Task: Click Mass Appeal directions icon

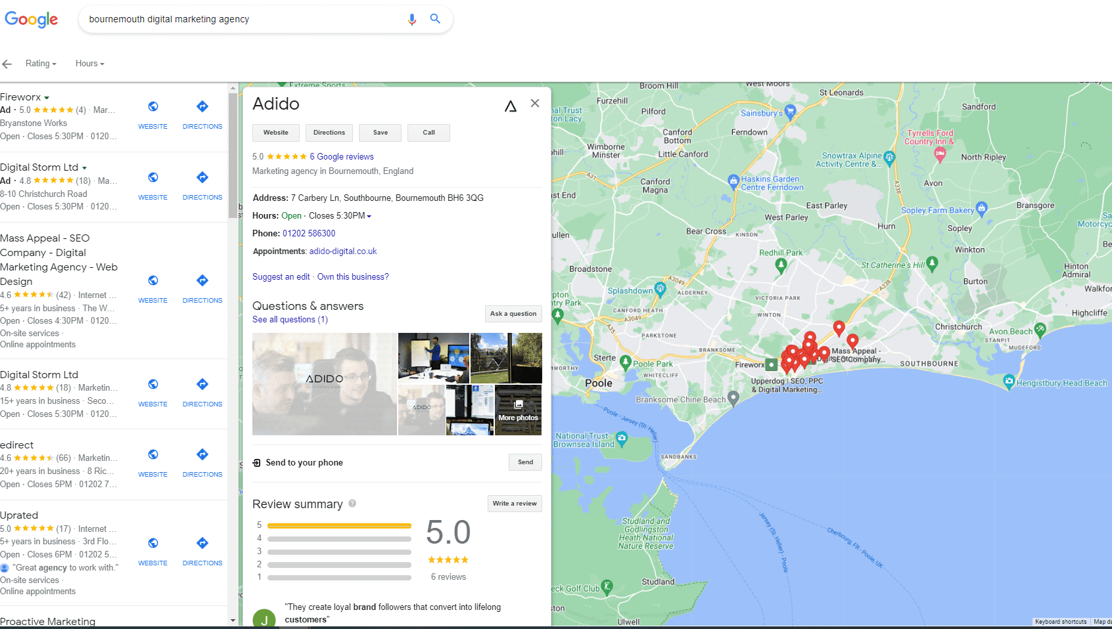Action: pyautogui.click(x=202, y=280)
